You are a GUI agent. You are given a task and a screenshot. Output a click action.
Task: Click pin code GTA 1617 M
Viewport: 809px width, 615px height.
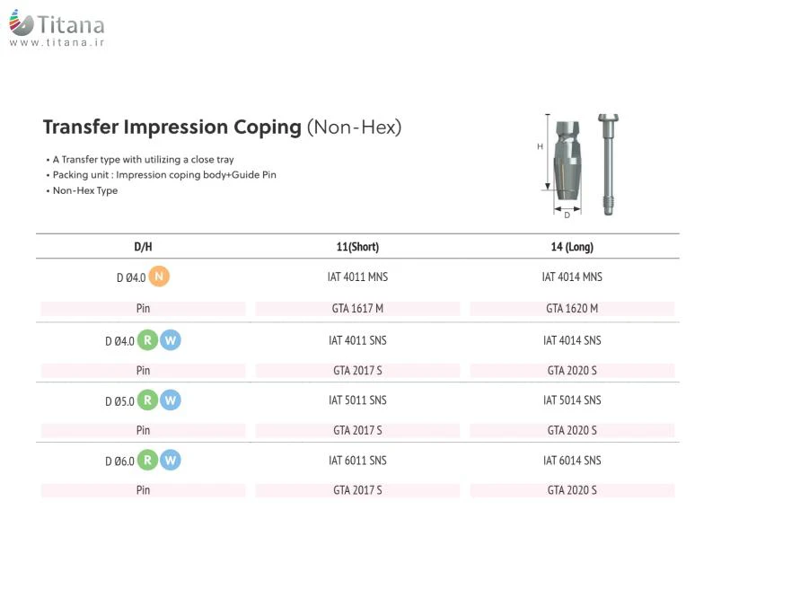[x=357, y=309]
